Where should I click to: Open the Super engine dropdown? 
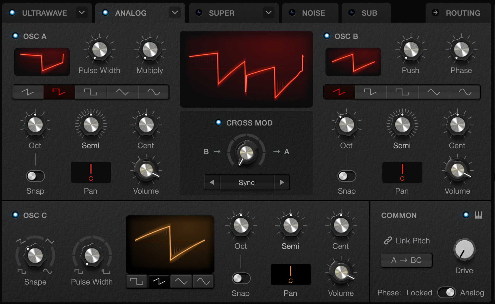click(269, 12)
